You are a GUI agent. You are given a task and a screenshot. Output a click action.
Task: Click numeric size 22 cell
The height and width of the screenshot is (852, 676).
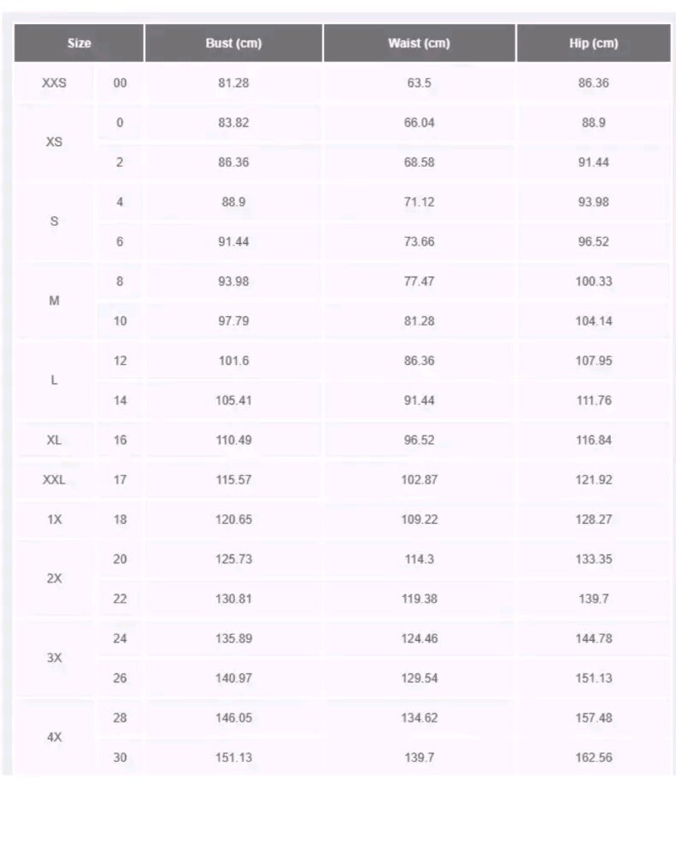120,599
